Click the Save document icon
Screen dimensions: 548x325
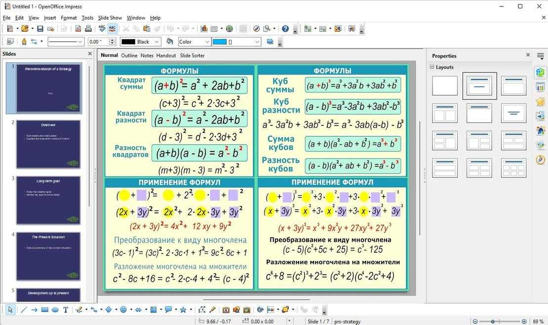(40, 29)
